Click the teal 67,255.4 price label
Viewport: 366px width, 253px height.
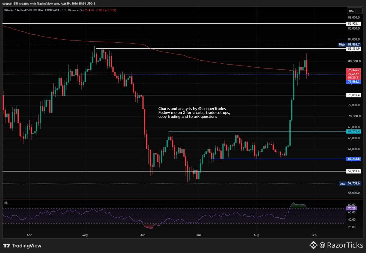[353, 132]
